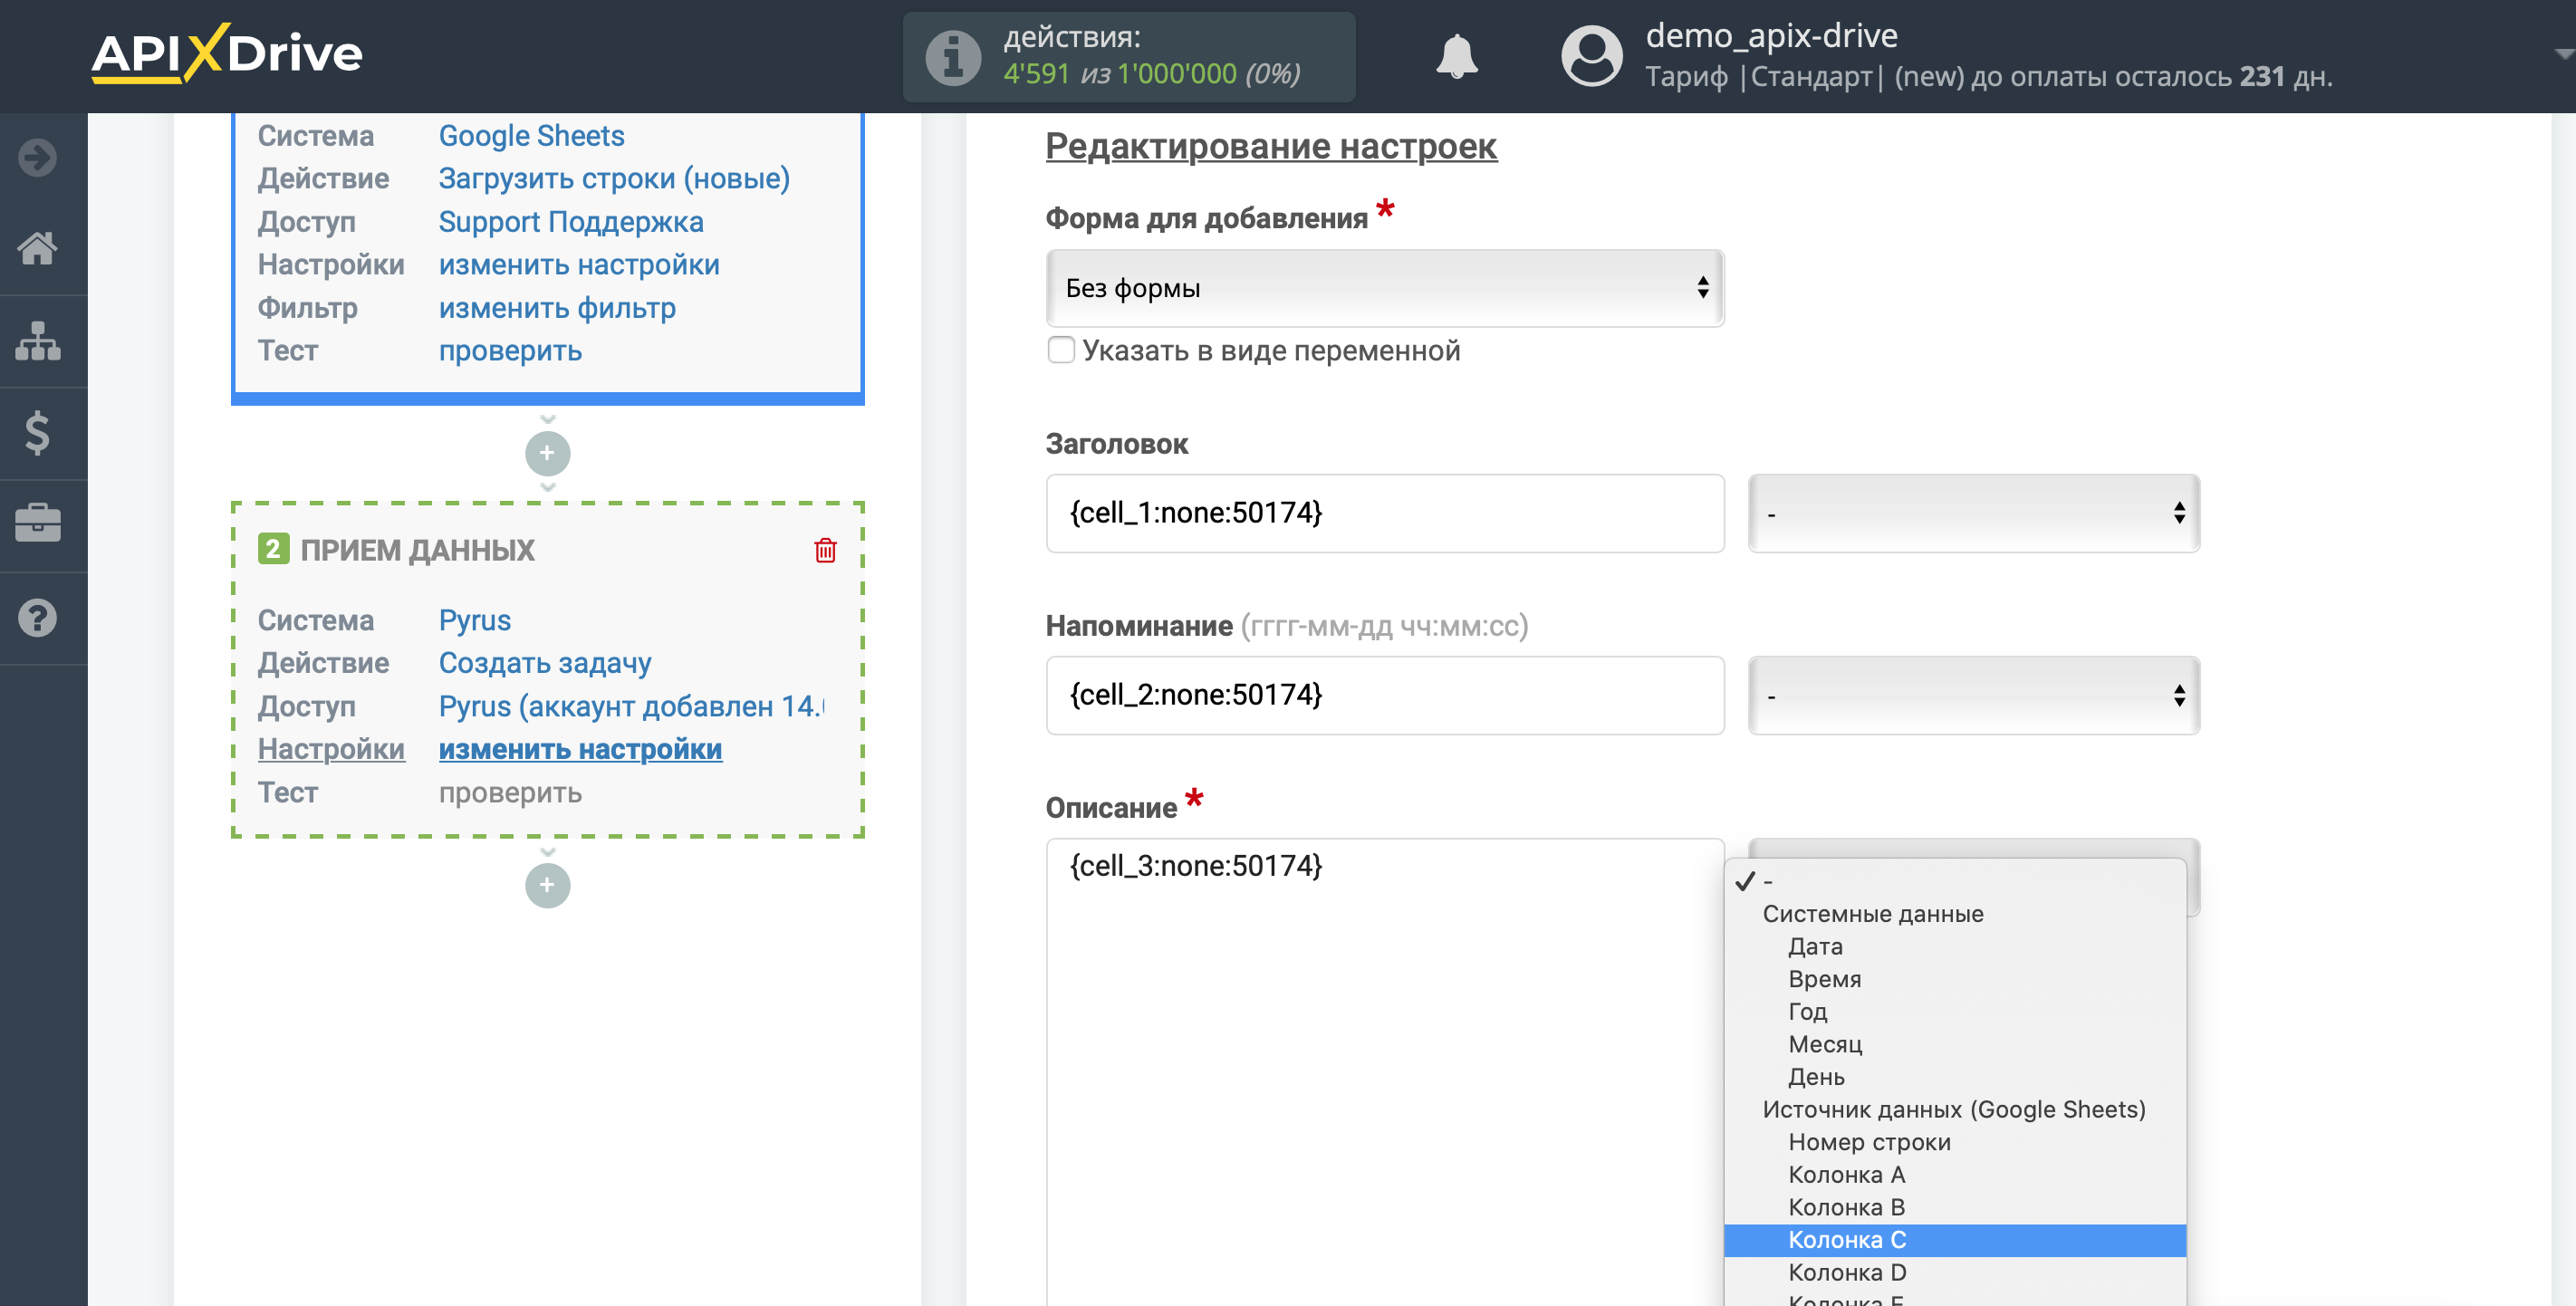2576x1306 pixels.
Task: Open the "Pyrus" system link
Action: 474,620
